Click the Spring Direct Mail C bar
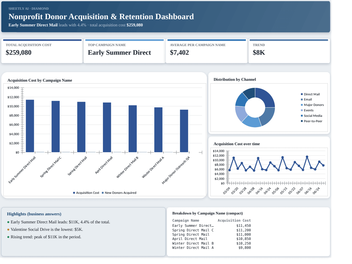The width and height of the screenshot is (352, 264). click(56, 127)
